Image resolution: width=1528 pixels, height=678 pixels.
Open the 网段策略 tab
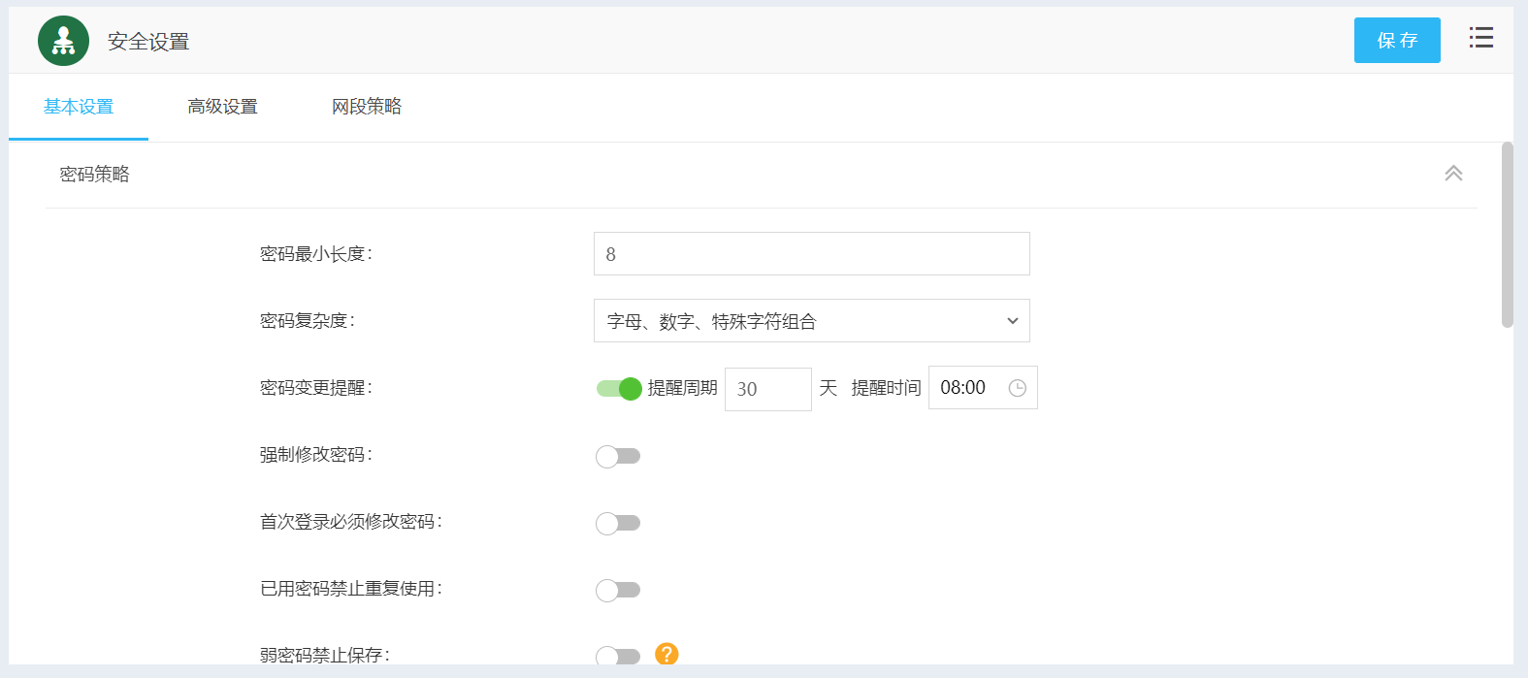click(x=366, y=107)
